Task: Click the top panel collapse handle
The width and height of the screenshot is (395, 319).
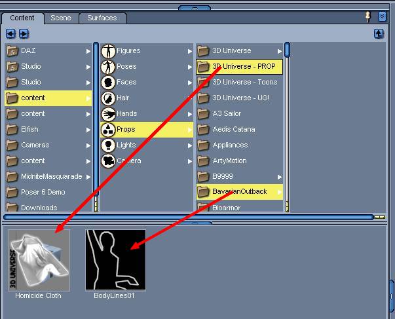Action: click(195, 8)
